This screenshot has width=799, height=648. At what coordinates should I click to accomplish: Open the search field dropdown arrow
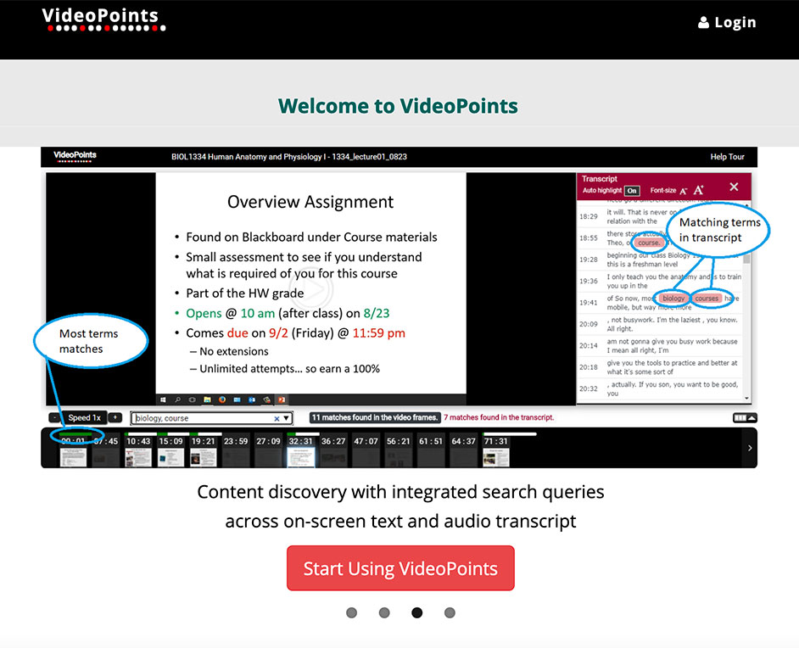tap(287, 418)
